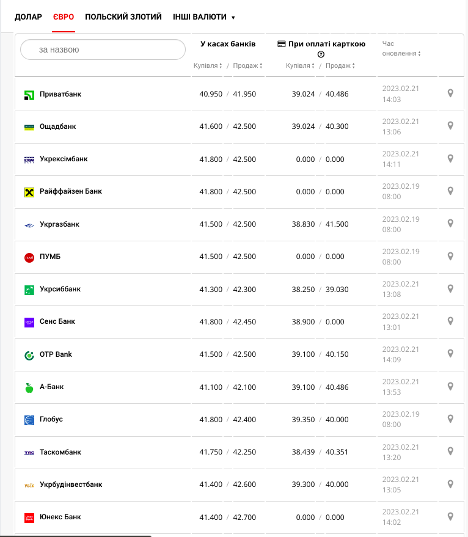Click the ПУМБ red logo icon
This screenshot has width=468, height=537.
tap(29, 258)
